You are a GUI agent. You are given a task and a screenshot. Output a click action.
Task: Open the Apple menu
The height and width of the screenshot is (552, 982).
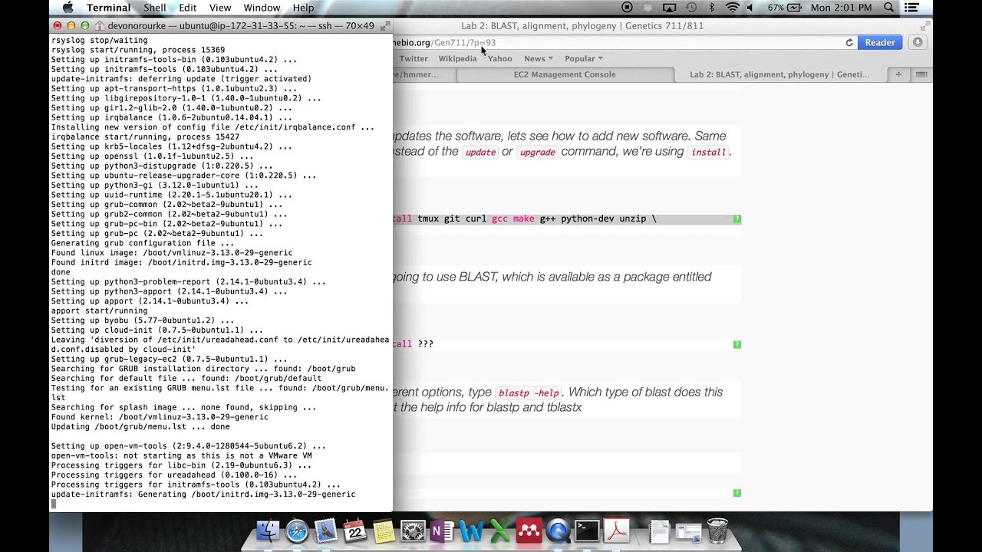coord(67,8)
